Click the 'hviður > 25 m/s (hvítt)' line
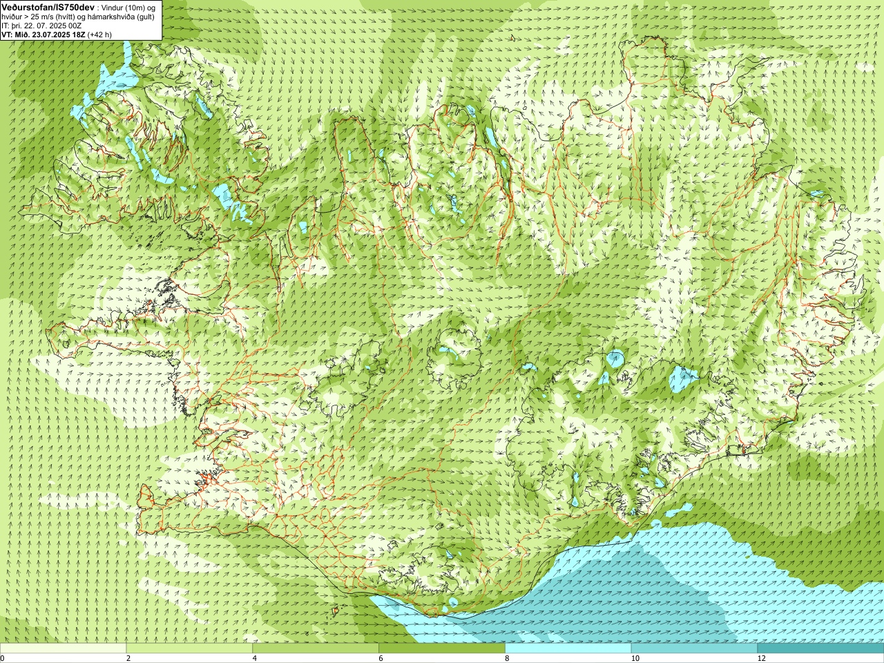Image resolution: width=884 pixels, height=663 pixels. pyautogui.click(x=39, y=16)
